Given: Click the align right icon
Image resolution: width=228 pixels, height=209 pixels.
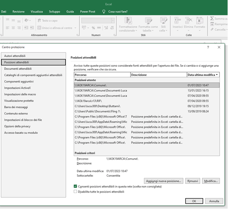Looking at the screenshot, I should click(19, 27).
